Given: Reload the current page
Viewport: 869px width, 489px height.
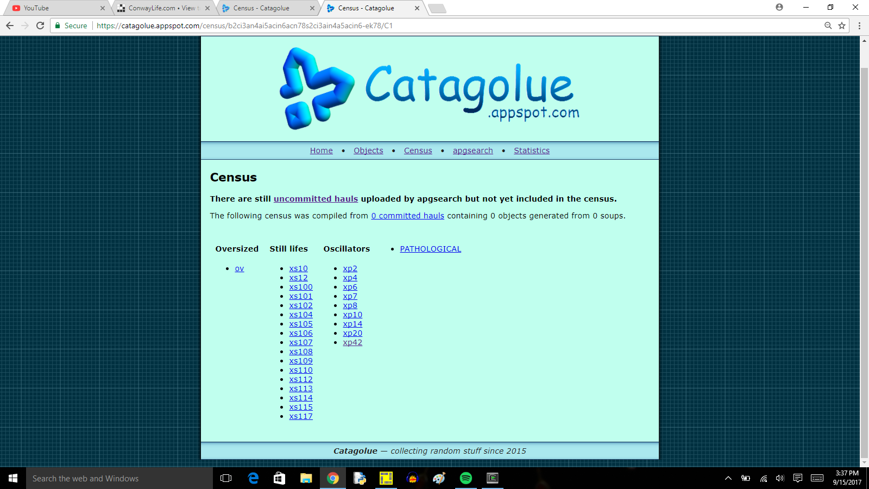Looking at the screenshot, I should (x=40, y=26).
